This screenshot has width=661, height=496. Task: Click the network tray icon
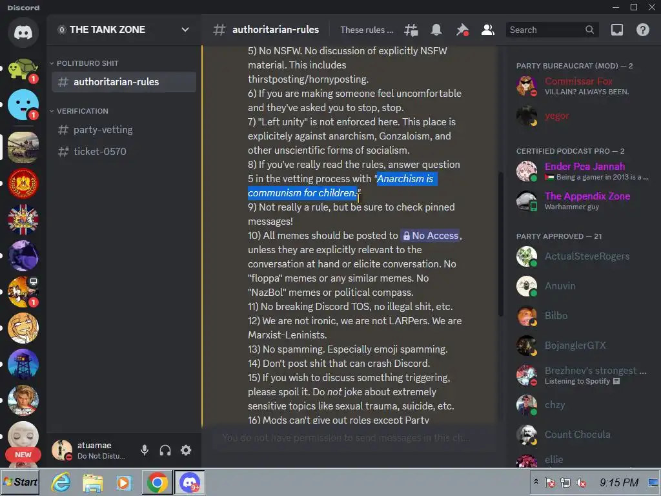tap(565, 482)
